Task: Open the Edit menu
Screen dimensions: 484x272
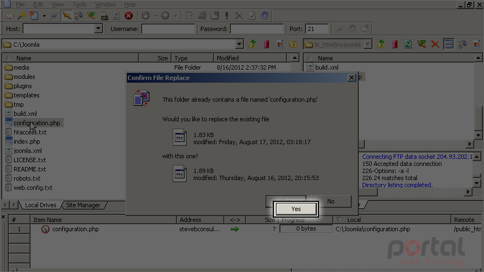Action: click(38, 4)
